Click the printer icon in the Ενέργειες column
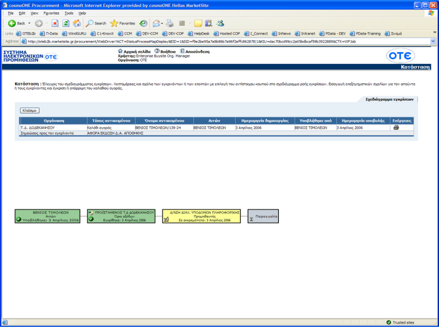439x327 pixels. tap(396, 128)
